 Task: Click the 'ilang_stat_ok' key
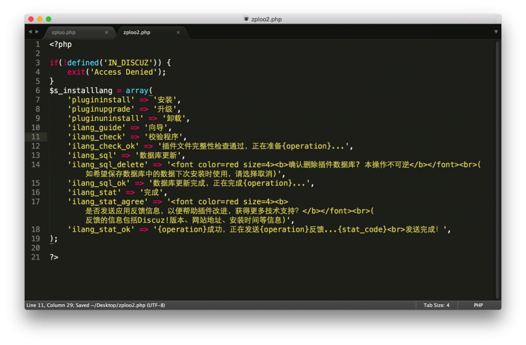click(101, 229)
